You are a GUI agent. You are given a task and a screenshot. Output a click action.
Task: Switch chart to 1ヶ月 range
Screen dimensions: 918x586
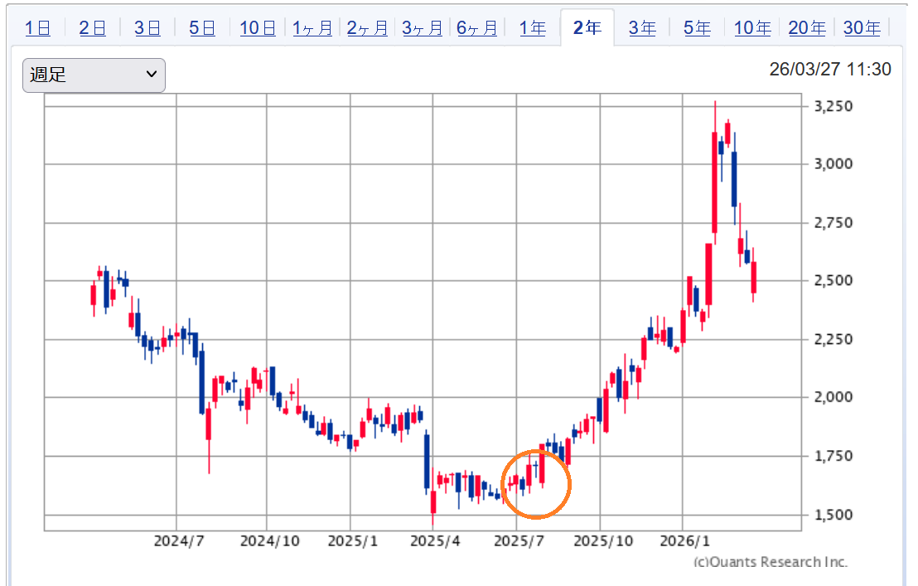tap(312, 27)
